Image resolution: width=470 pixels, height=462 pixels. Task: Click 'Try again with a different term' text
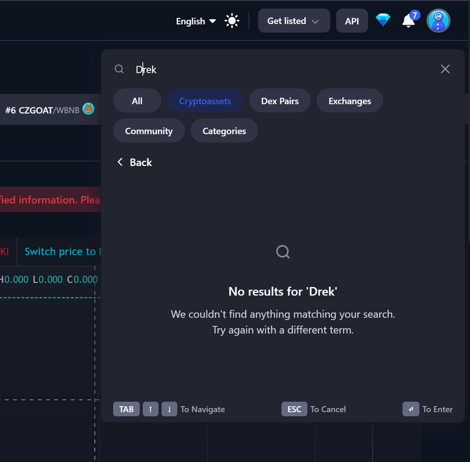(x=283, y=330)
